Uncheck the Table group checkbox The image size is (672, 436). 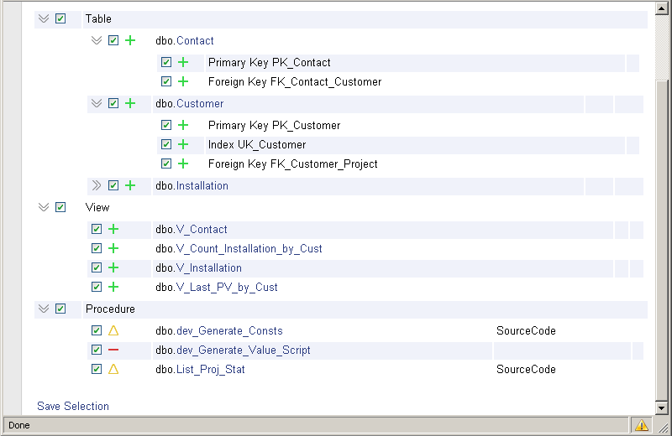(x=60, y=18)
